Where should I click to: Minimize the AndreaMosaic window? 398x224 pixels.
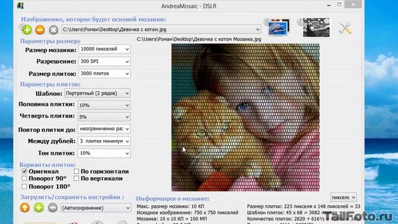pyautogui.click(x=329, y=5)
